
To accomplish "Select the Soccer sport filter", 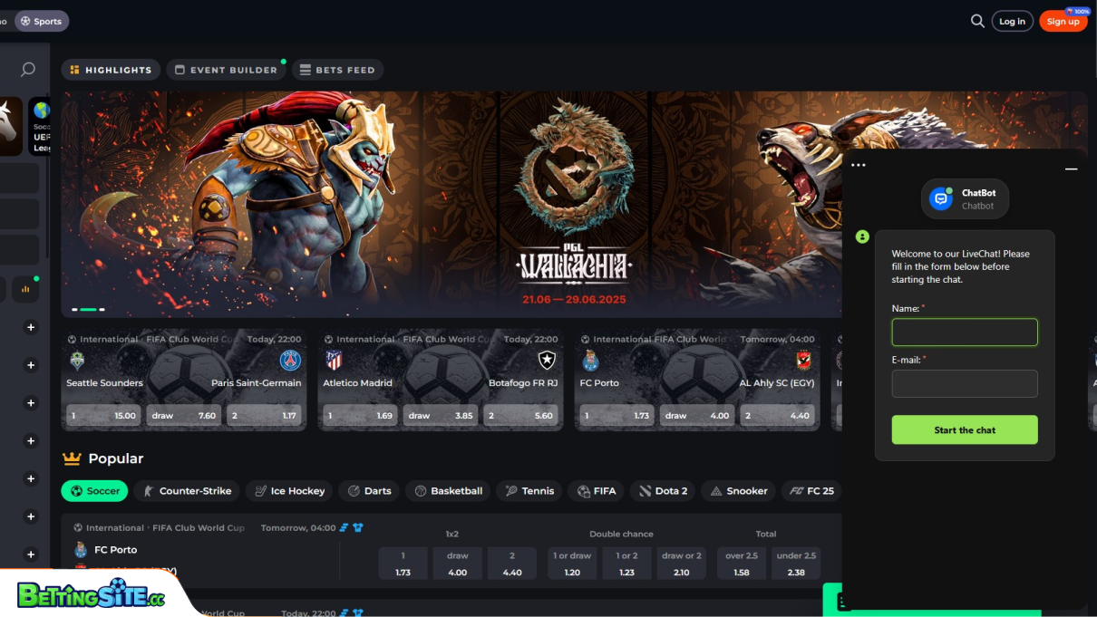I will point(94,491).
